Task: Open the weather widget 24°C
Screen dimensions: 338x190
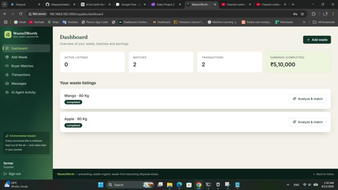Action: point(16,185)
